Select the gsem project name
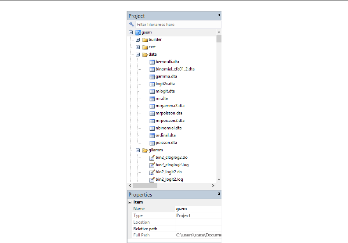The width and height of the screenshot is (348, 243). [x=147, y=32]
